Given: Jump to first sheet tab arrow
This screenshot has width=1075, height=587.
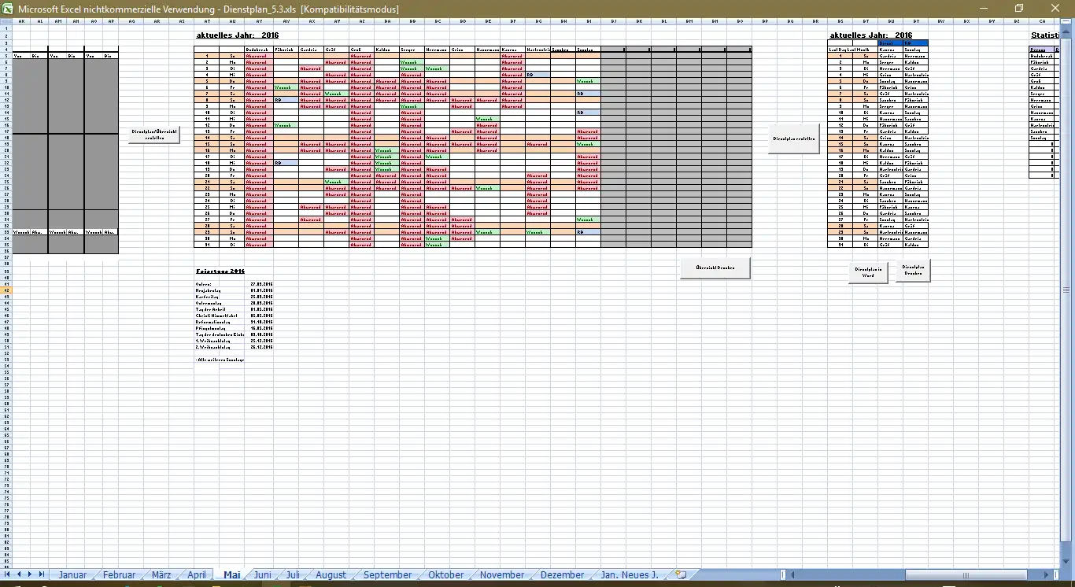Looking at the screenshot, I should pos(9,575).
